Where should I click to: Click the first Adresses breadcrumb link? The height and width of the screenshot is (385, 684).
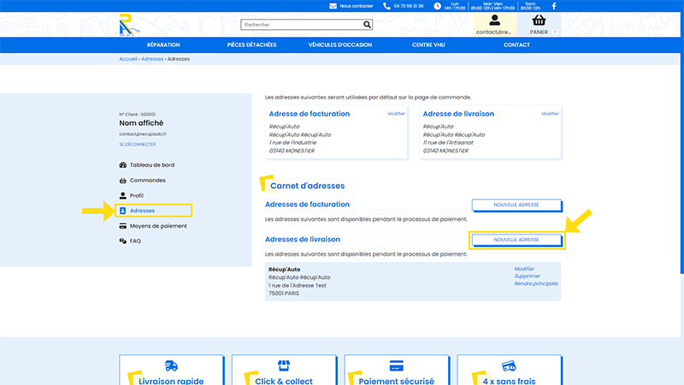152,59
